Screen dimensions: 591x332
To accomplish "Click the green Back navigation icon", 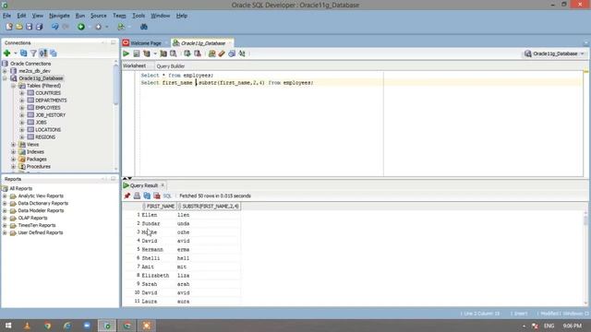I will click(81, 27).
